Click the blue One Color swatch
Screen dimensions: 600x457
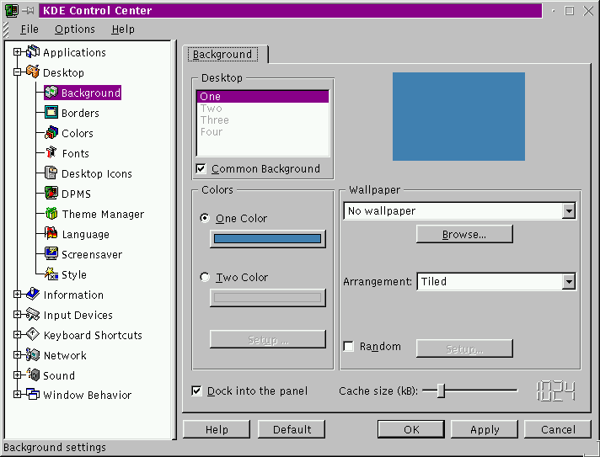[267, 239]
